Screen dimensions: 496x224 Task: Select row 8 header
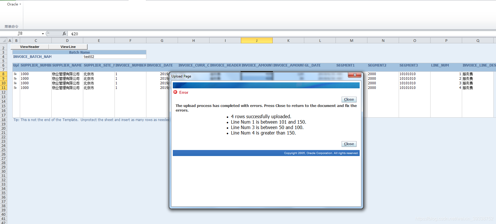point(3,74)
